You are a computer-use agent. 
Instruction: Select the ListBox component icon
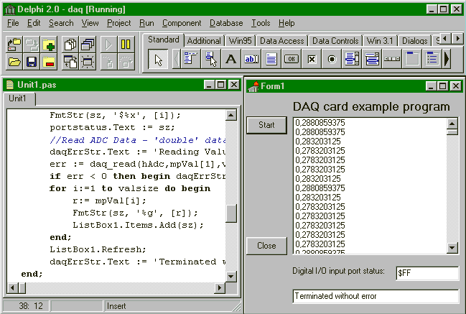click(x=352, y=59)
